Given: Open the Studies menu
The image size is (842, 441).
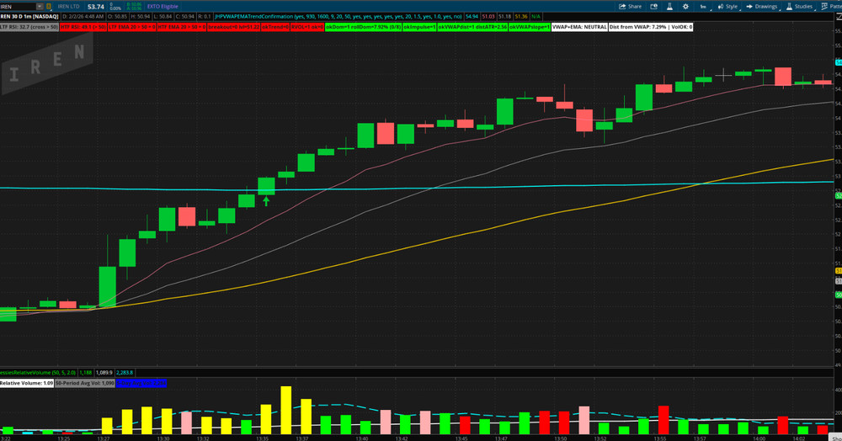Looking at the screenshot, I should pos(799,7).
